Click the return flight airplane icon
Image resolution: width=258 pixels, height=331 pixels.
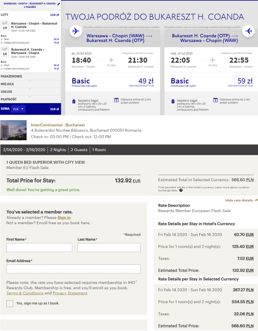249,31
